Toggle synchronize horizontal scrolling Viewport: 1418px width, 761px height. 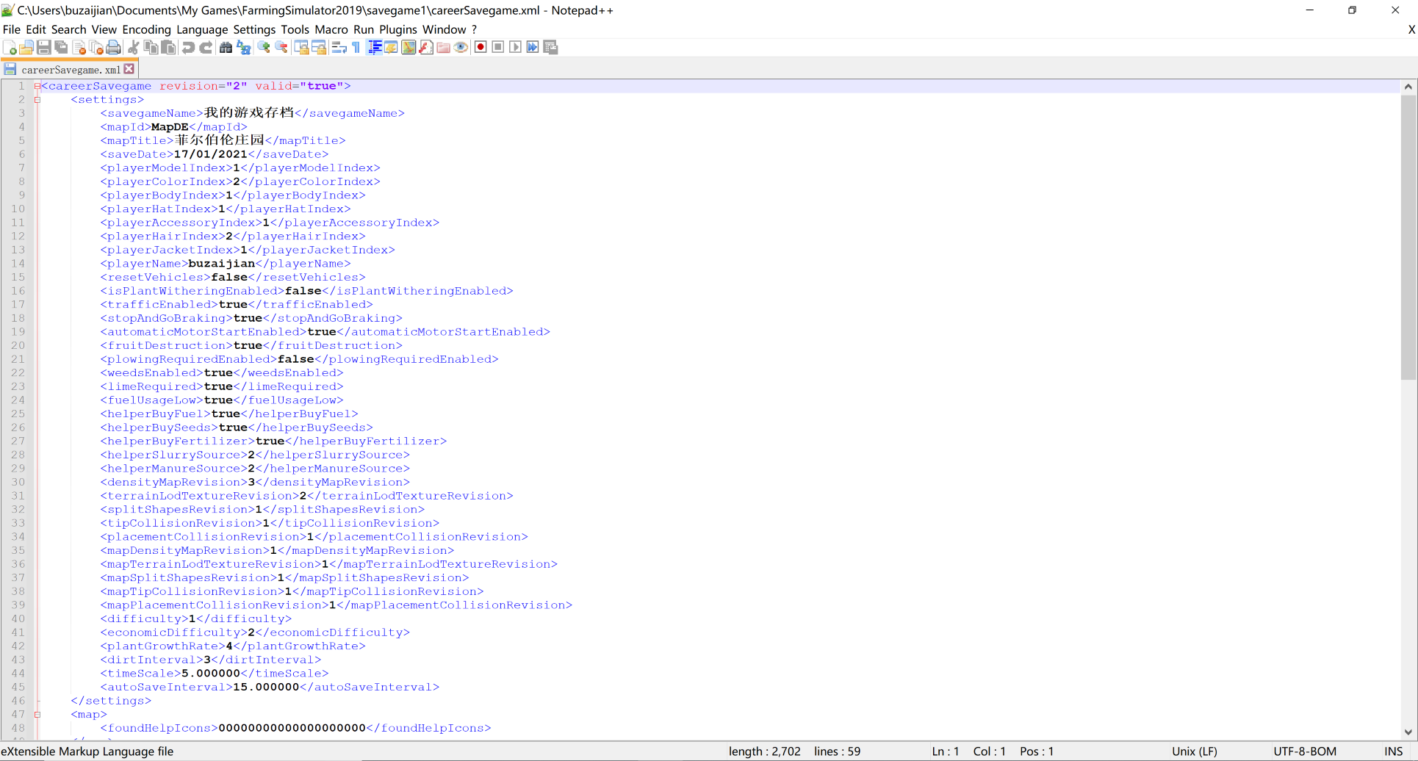319,48
